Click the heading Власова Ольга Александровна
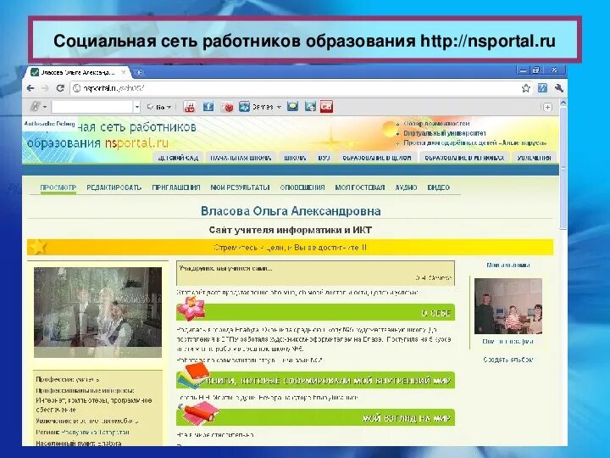Viewport: 610px width, 458px height. (291, 211)
